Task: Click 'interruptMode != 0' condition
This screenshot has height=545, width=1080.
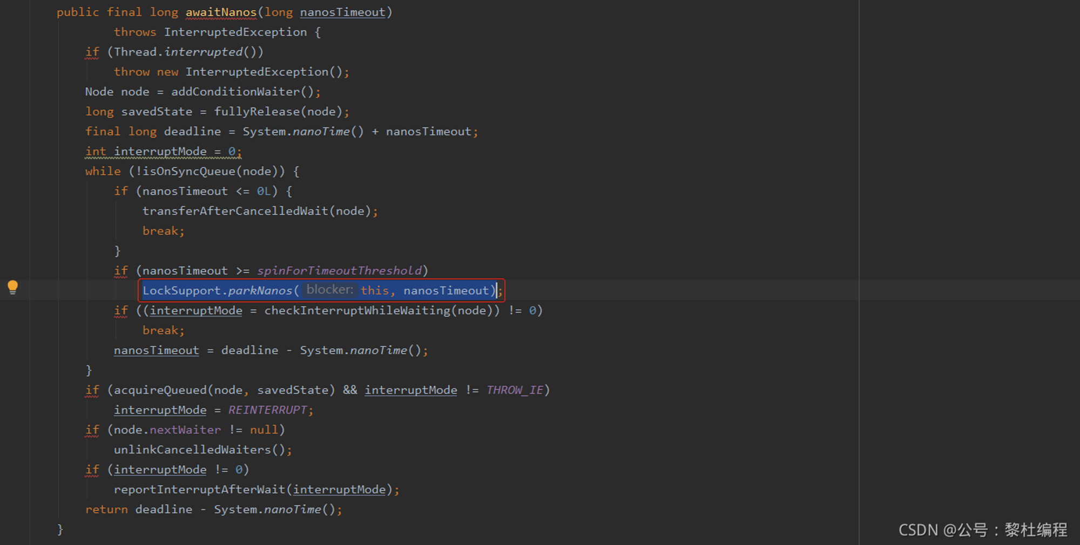Action: coord(178,470)
